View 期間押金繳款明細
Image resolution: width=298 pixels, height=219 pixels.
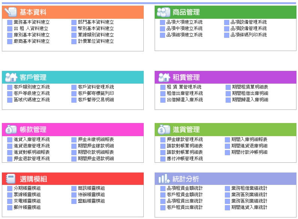(96, 146)
